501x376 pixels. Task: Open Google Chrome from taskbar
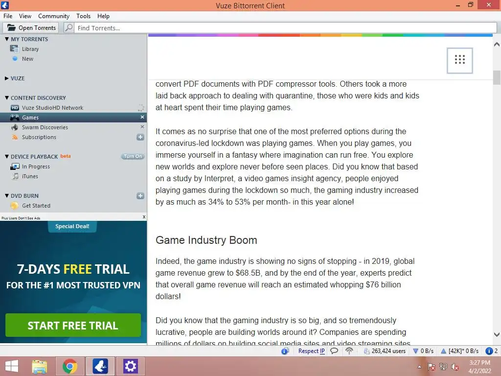click(x=70, y=366)
